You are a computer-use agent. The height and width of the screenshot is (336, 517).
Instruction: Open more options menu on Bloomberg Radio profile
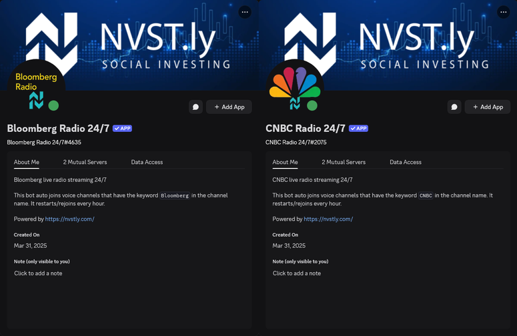coord(245,12)
